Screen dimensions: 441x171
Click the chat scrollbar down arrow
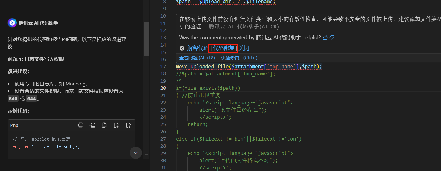146,155
